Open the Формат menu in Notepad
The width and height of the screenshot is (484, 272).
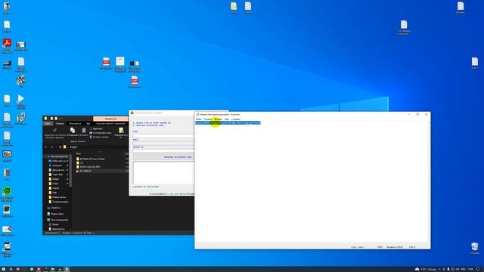click(x=218, y=119)
